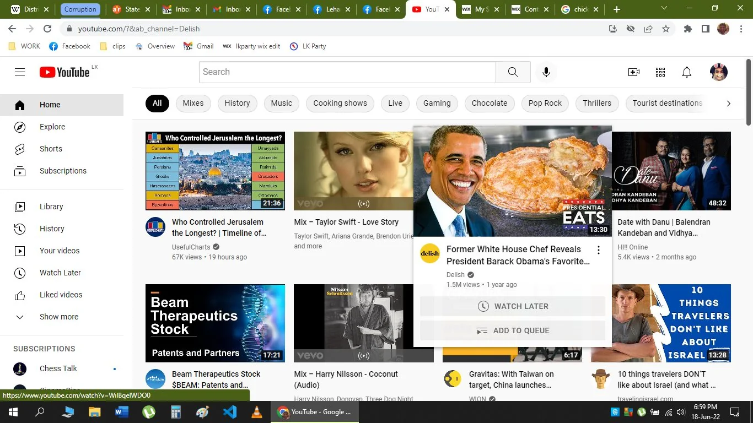Viewport: 753px width, 423px height.
Task: Click the YouTube logo
Action: pyautogui.click(x=64, y=72)
